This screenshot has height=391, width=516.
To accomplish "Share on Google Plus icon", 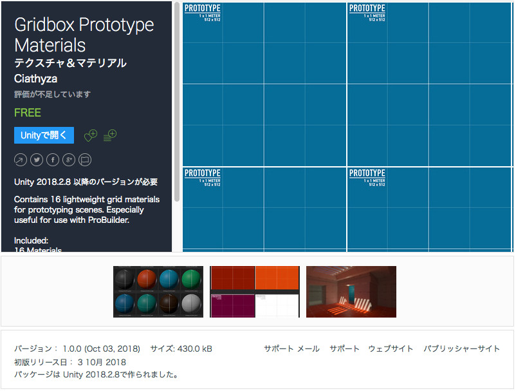I will click(x=69, y=160).
